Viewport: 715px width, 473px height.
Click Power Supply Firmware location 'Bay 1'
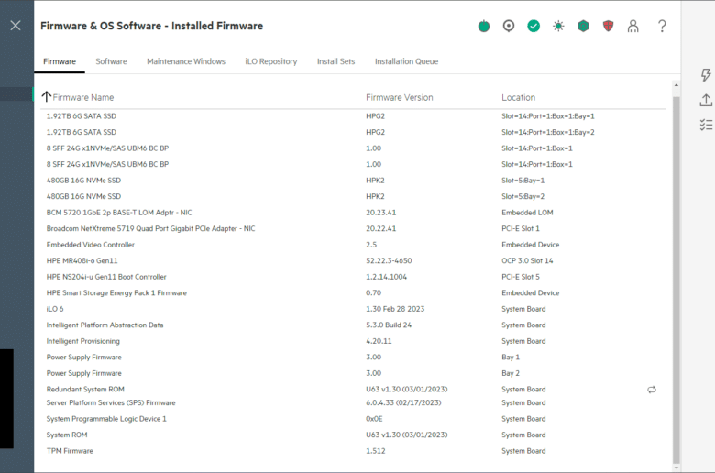point(511,357)
